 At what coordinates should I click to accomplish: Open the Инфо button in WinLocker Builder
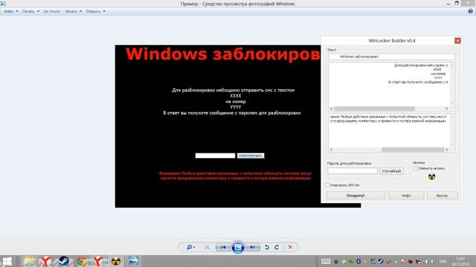click(406, 196)
